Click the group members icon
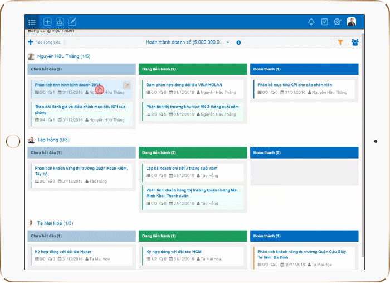 click(x=355, y=42)
